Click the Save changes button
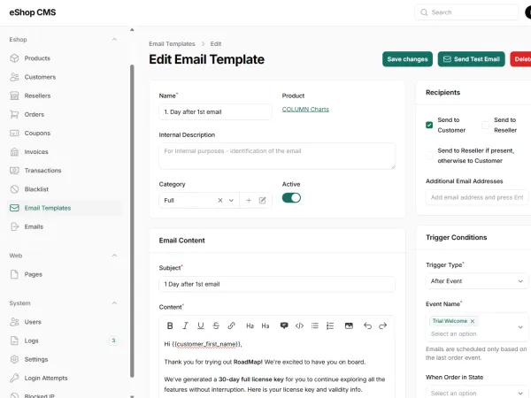This screenshot has width=531, height=398. click(407, 59)
